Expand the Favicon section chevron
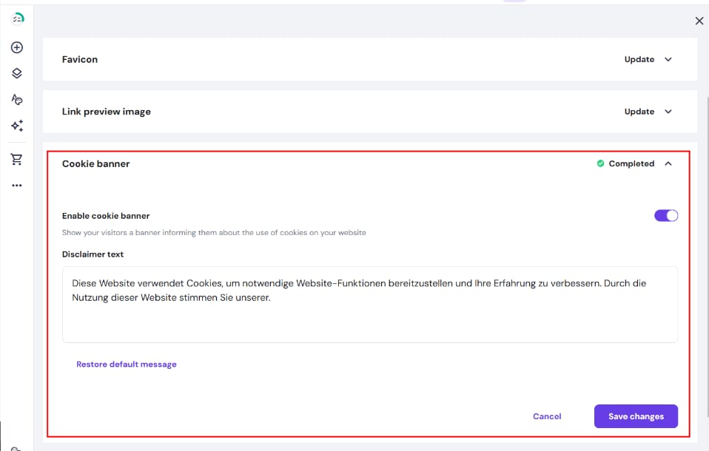Image resolution: width=709 pixels, height=451 pixels. pos(668,60)
